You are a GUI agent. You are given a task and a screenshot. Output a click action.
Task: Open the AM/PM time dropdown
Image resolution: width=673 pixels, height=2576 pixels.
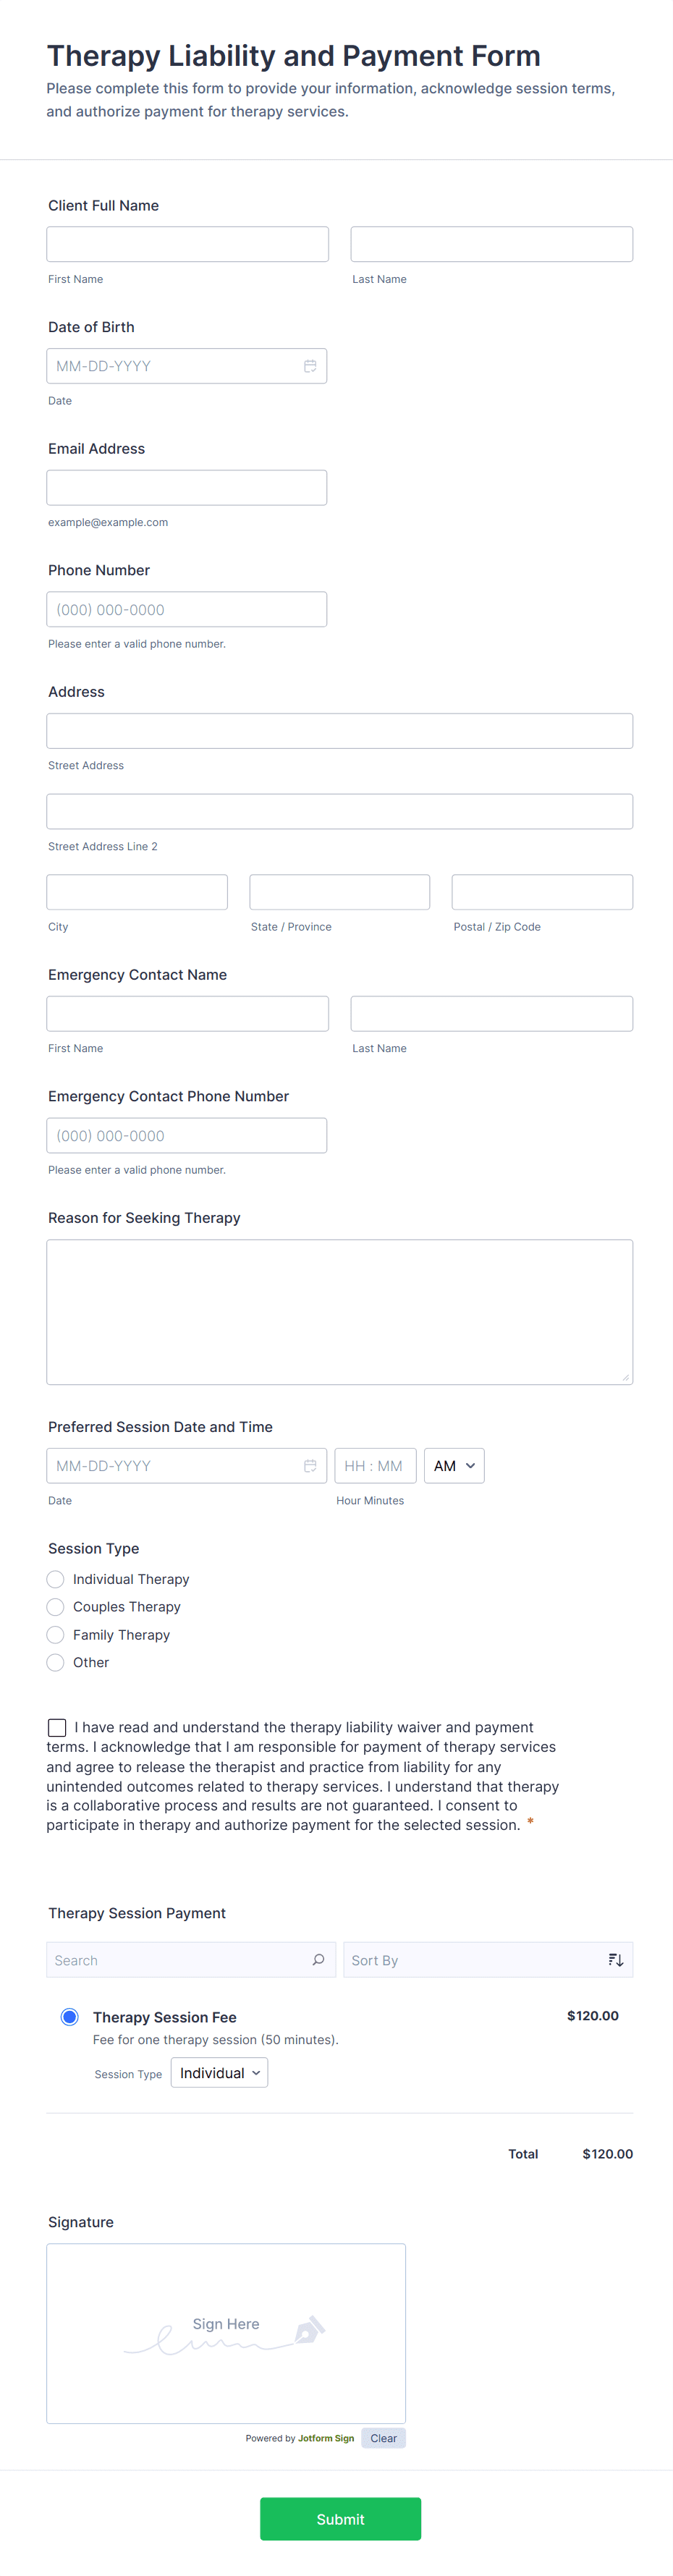(x=454, y=1466)
